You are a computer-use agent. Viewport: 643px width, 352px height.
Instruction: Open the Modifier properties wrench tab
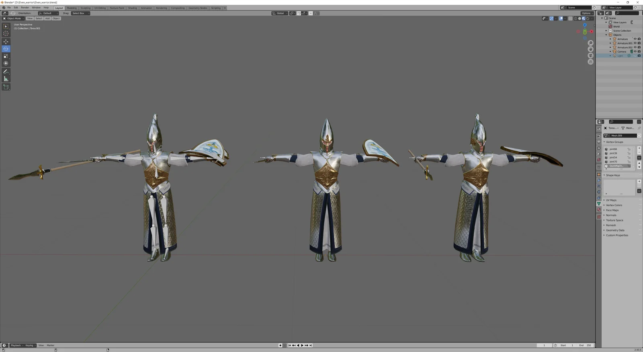(x=599, y=180)
